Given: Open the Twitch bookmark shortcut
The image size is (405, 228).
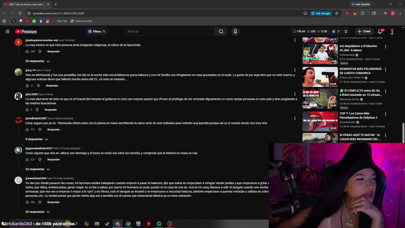Looking at the screenshot, I should coord(21,21).
